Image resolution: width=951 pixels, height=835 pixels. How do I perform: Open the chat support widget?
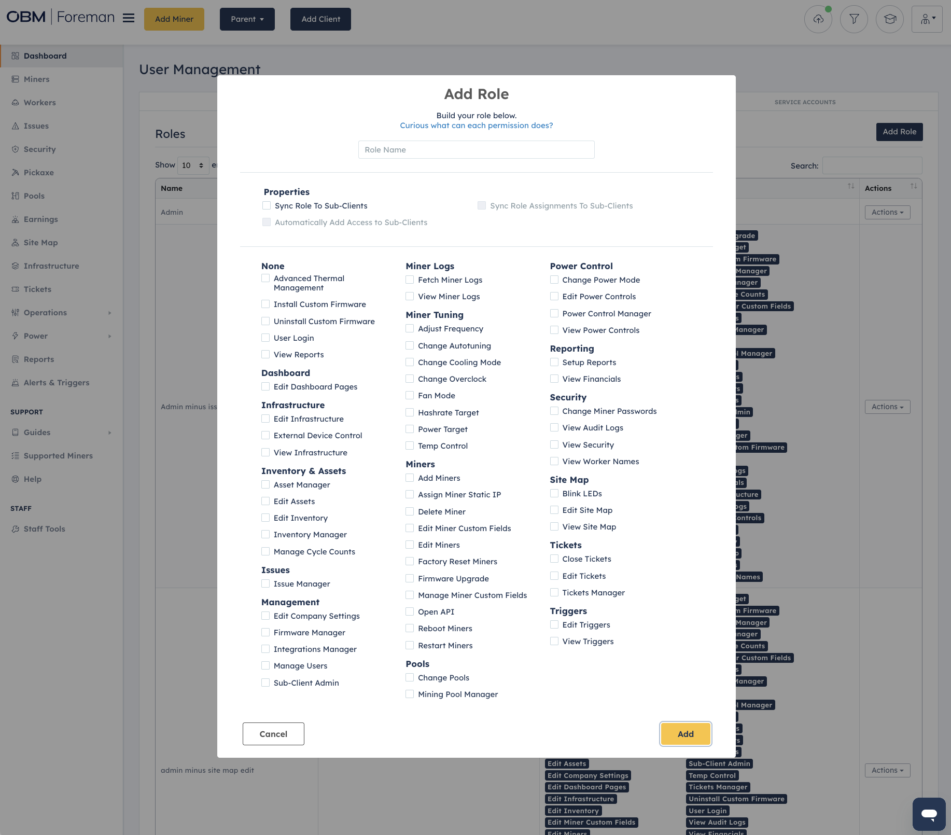tap(929, 814)
